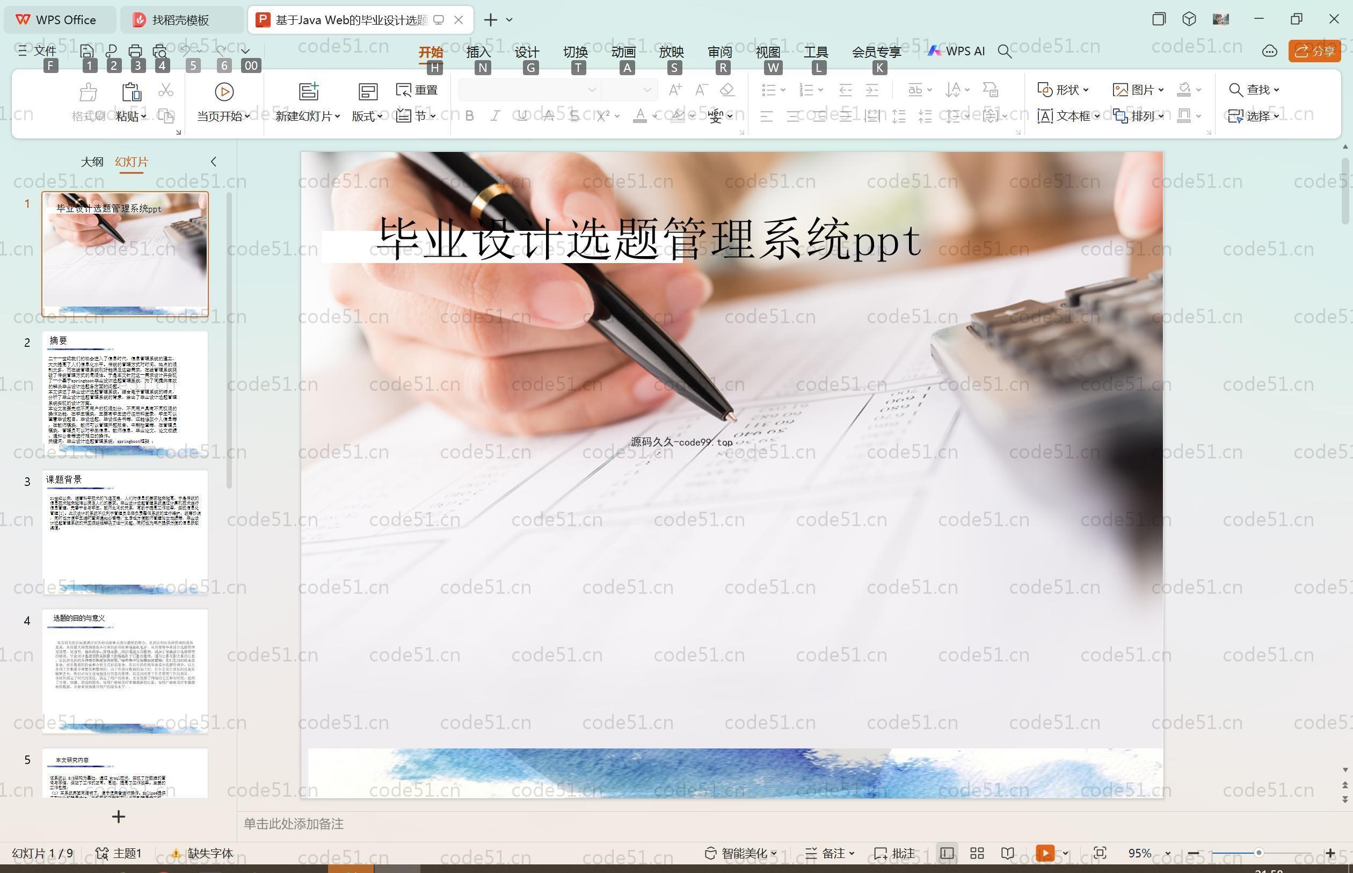This screenshot has width=1353, height=873.
Task: Open the Insert (插入) ribbon tab
Action: (478, 52)
